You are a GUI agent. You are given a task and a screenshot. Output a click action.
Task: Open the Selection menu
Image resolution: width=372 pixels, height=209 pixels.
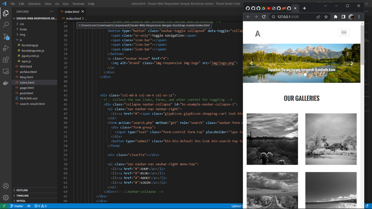34,4
